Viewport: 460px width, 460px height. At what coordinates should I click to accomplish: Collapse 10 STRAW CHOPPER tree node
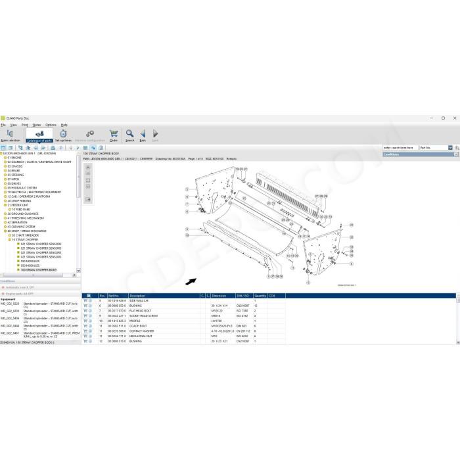point(9,240)
